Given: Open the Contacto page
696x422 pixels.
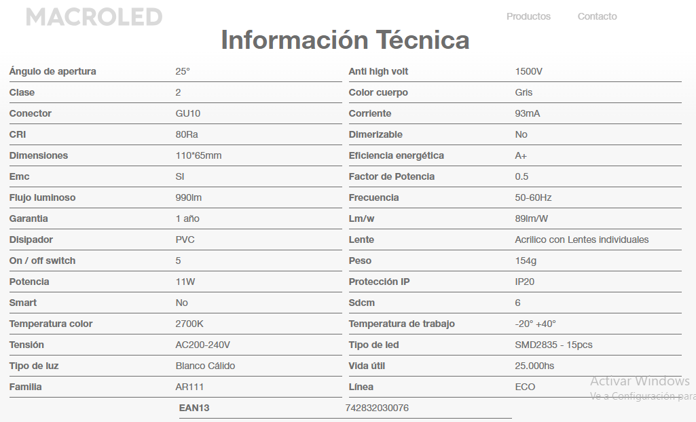Looking at the screenshot, I should click(x=597, y=16).
